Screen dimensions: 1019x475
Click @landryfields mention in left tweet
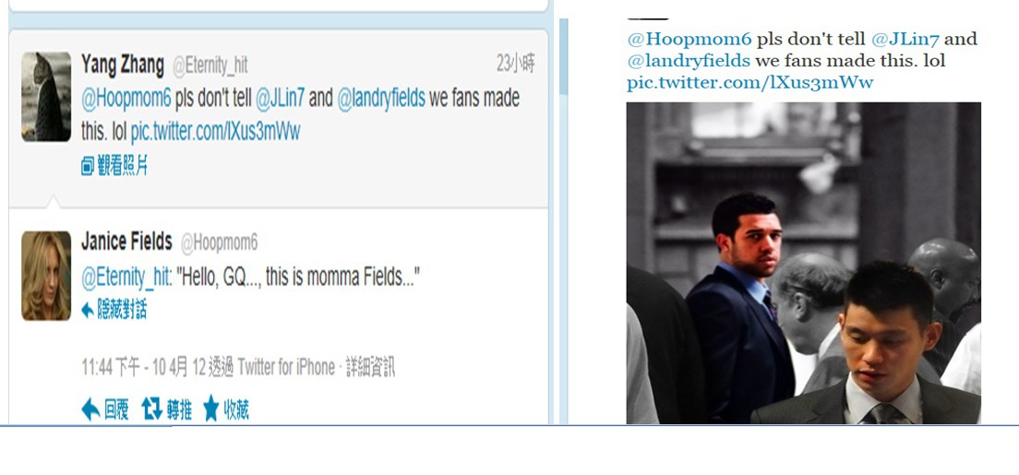tap(381, 99)
